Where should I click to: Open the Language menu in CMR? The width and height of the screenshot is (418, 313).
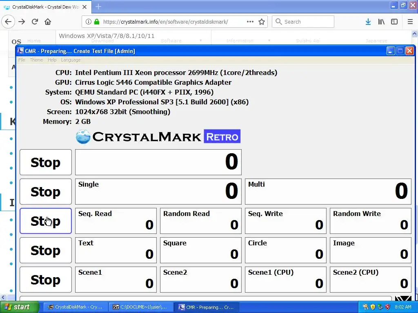pyautogui.click(x=71, y=60)
